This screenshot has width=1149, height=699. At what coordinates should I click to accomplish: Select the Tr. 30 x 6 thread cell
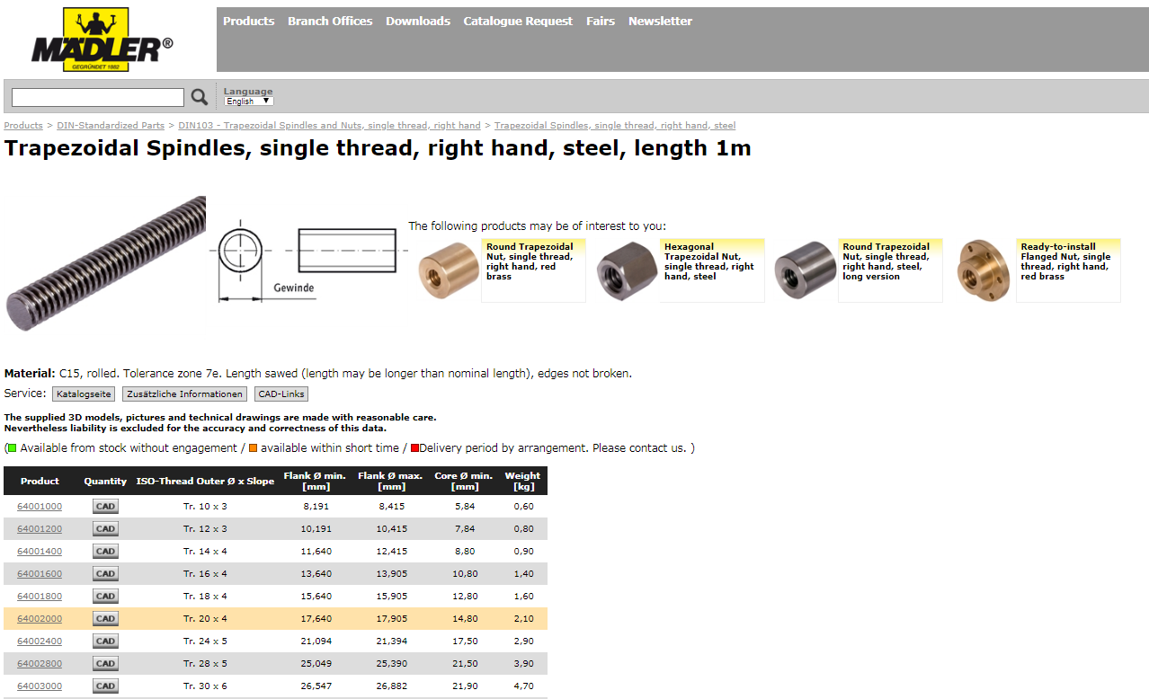click(x=205, y=686)
